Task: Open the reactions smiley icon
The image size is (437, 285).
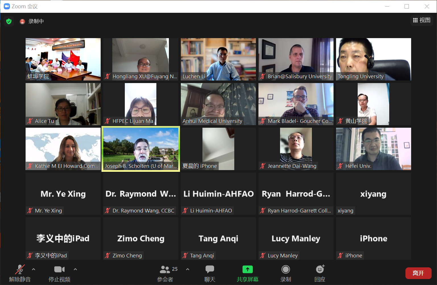Action: click(320, 269)
